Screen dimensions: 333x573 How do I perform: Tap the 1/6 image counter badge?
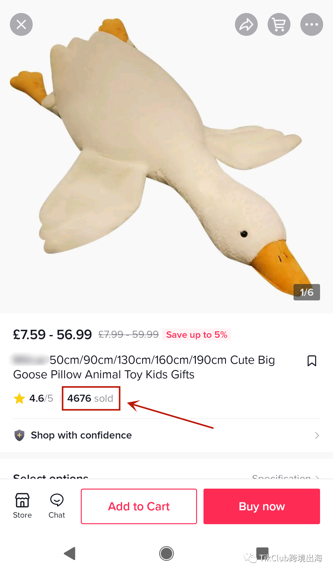[x=306, y=292]
